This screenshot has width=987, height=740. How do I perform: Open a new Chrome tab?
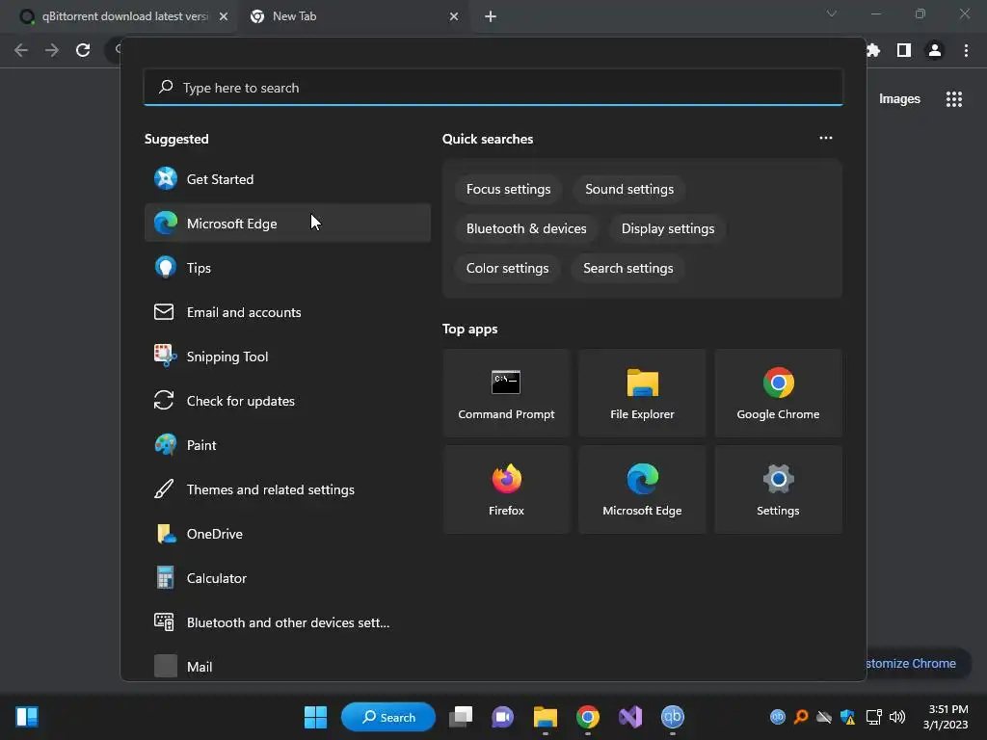491,17
